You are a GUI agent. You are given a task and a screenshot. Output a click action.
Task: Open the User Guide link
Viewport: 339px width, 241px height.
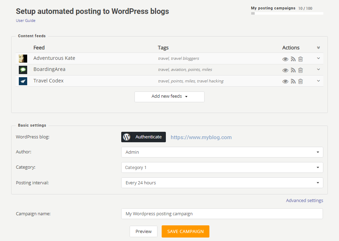click(x=25, y=21)
